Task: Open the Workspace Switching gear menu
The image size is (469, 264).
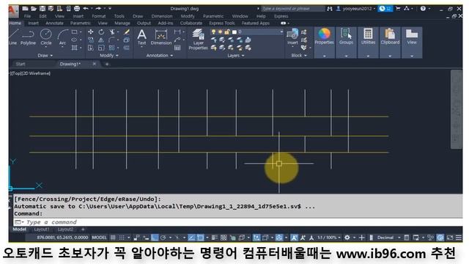Action: pyautogui.click(x=347, y=238)
